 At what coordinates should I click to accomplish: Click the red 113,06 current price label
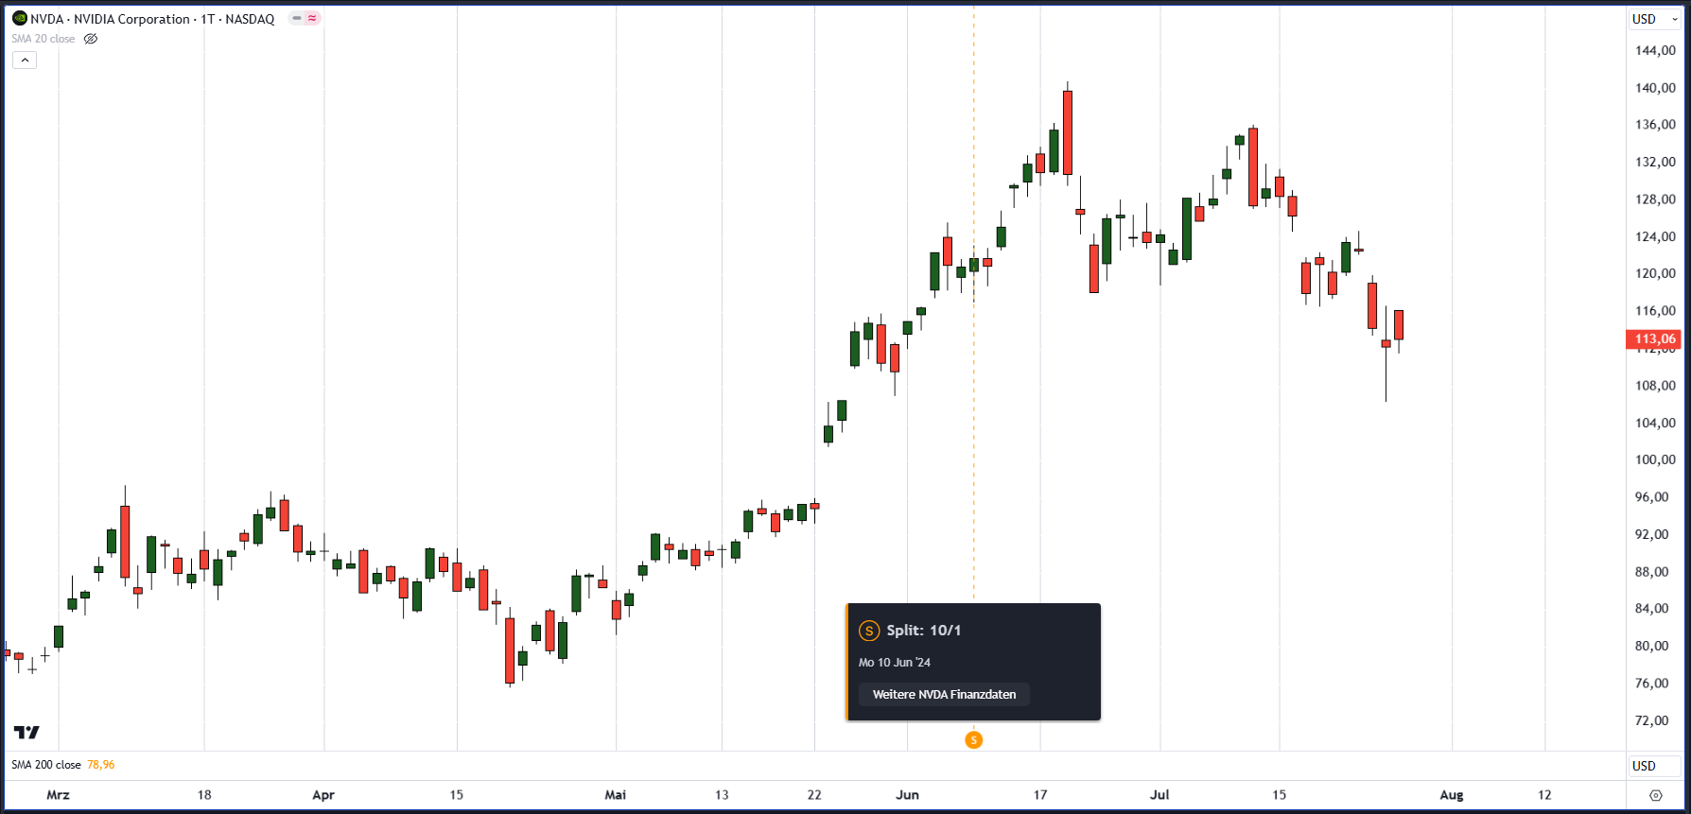point(1654,338)
